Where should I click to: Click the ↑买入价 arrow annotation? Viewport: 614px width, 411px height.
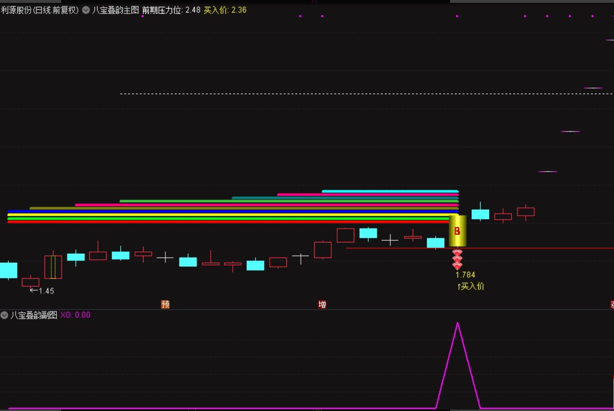coord(471,286)
